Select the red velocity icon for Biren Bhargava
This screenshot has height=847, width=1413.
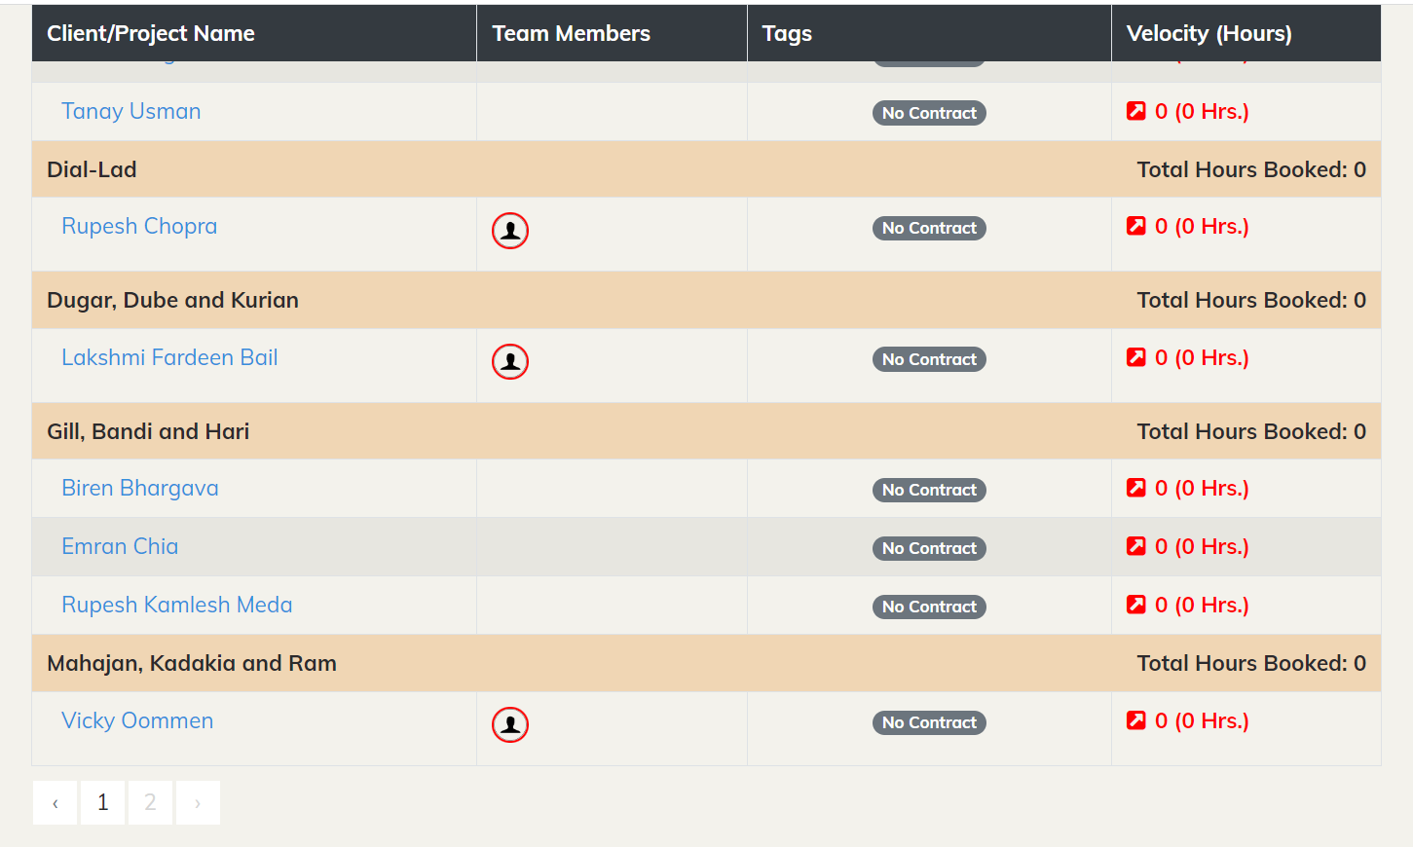pyautogui.click(x=1135, y=488)
